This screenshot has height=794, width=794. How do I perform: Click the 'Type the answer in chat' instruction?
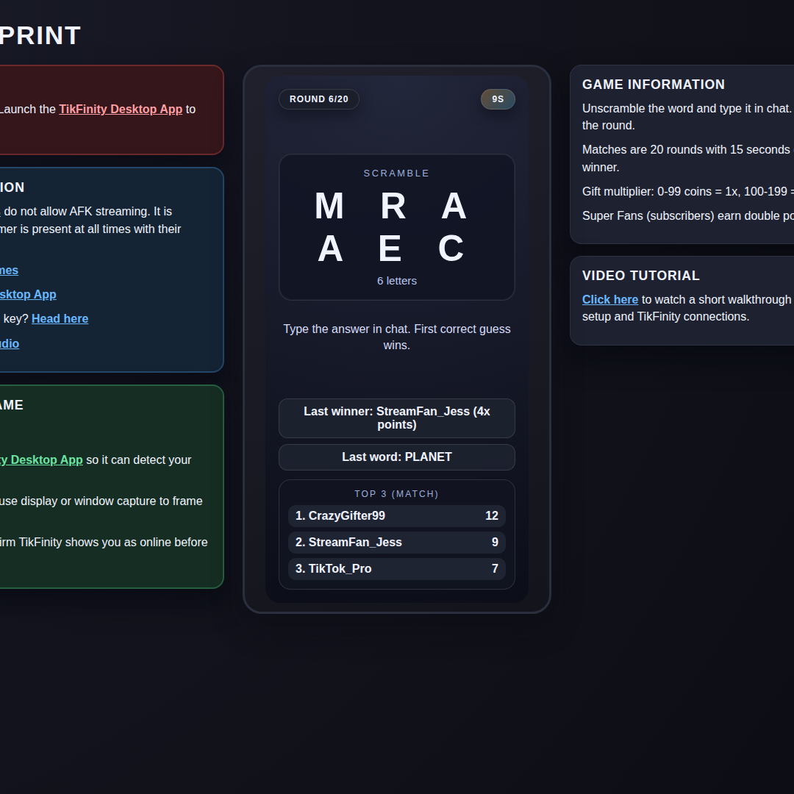(397, 337)
